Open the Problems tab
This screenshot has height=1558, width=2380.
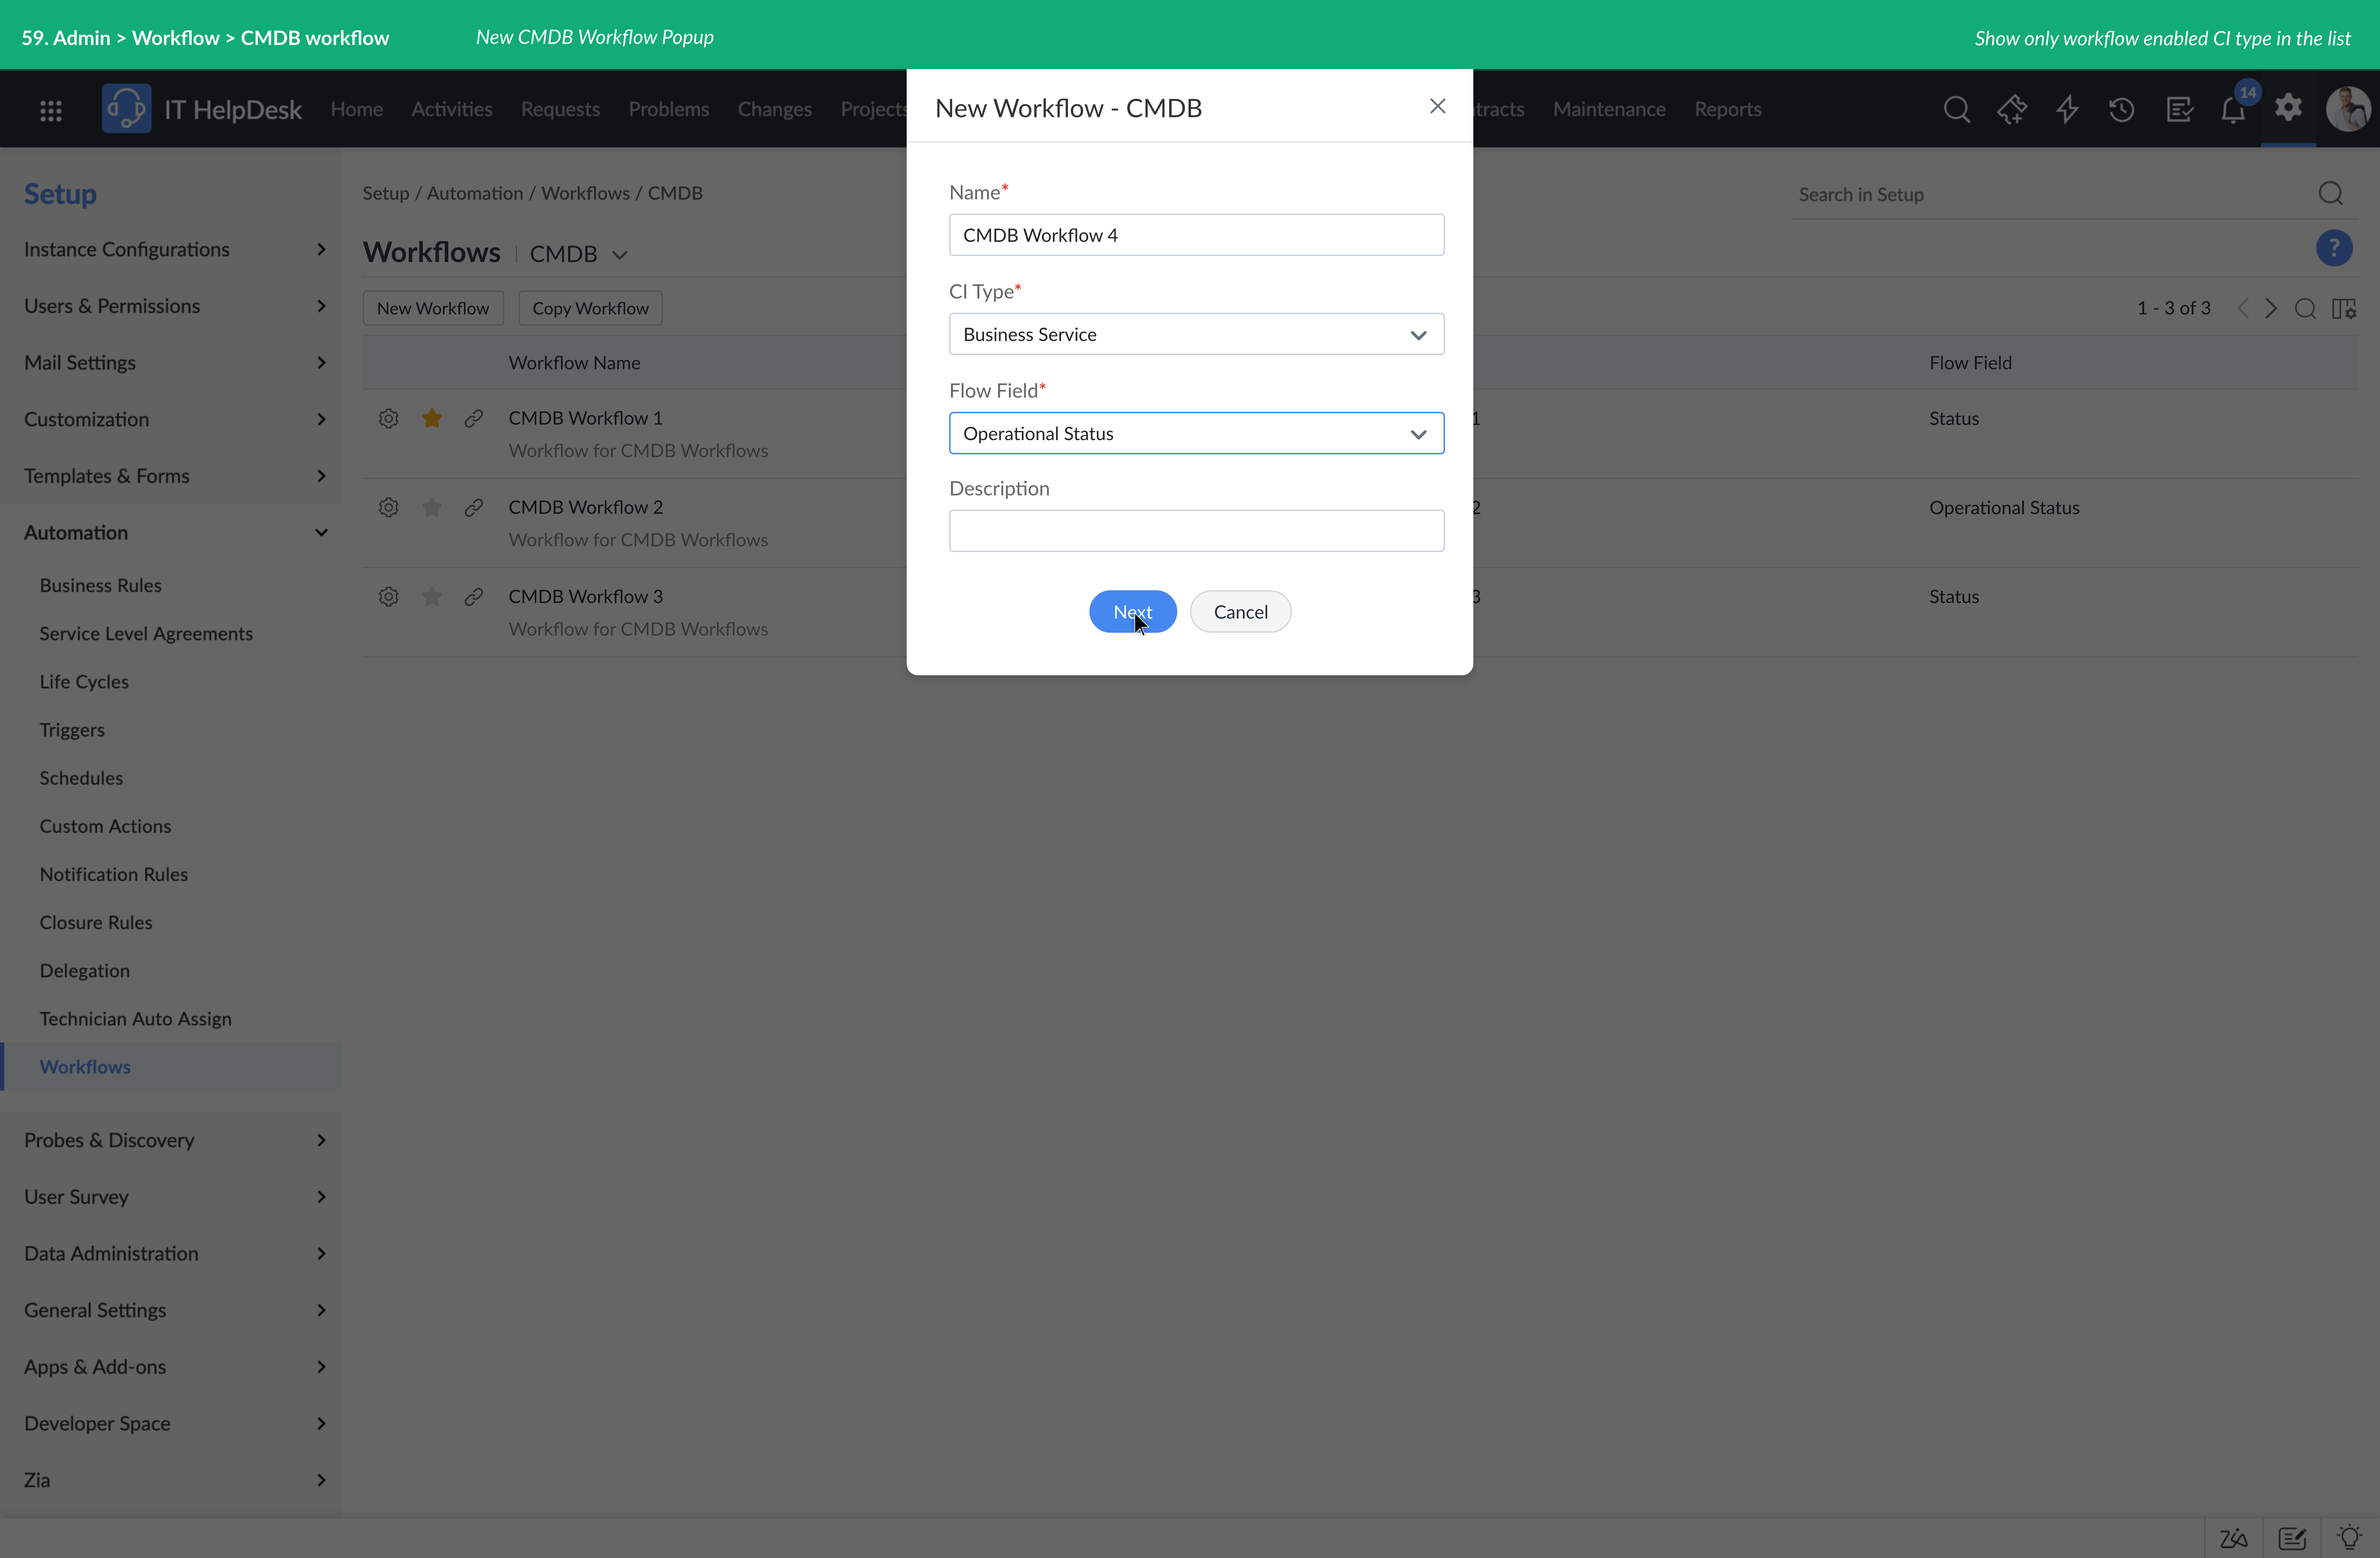tap(669, 109)
